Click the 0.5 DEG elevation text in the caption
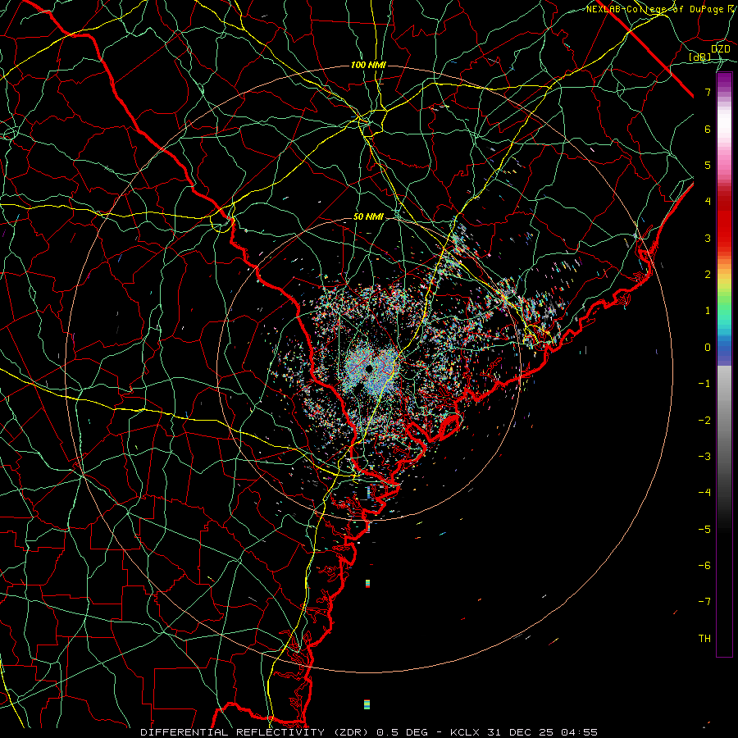 pyautogui.click(x=402, y=732)
